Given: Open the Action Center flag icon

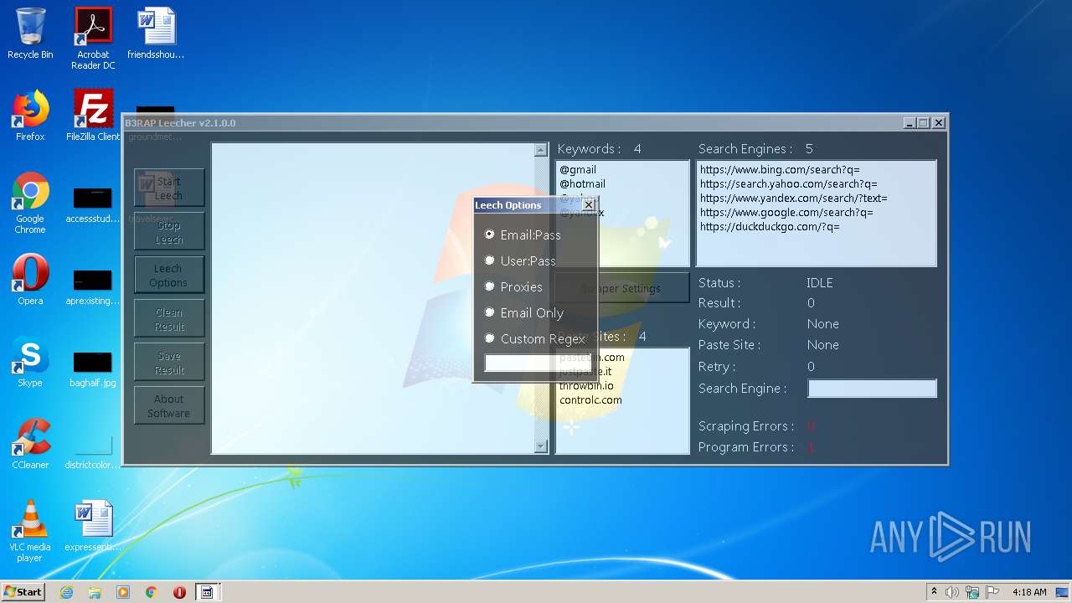Looking at the screenshot, I should [992, 592].
